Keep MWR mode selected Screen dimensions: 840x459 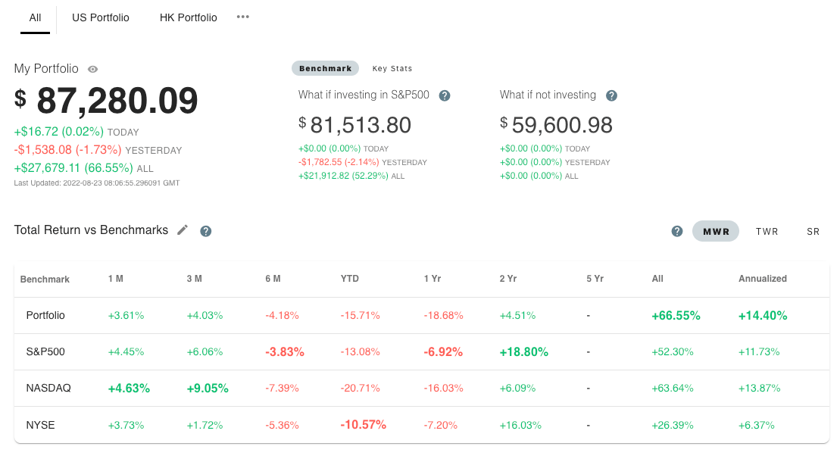pyautogui.click(x=715, y=231)
